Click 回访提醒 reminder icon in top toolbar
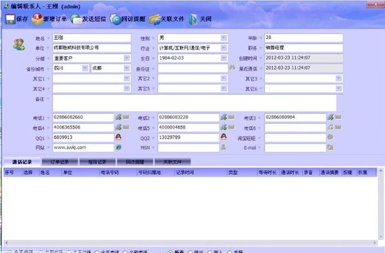The image size is (385, 253). 116,19
